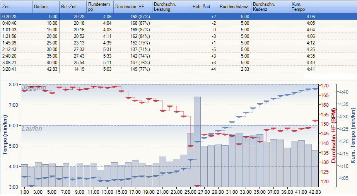Click the Höh. Änd. column header

coord(204,7)
